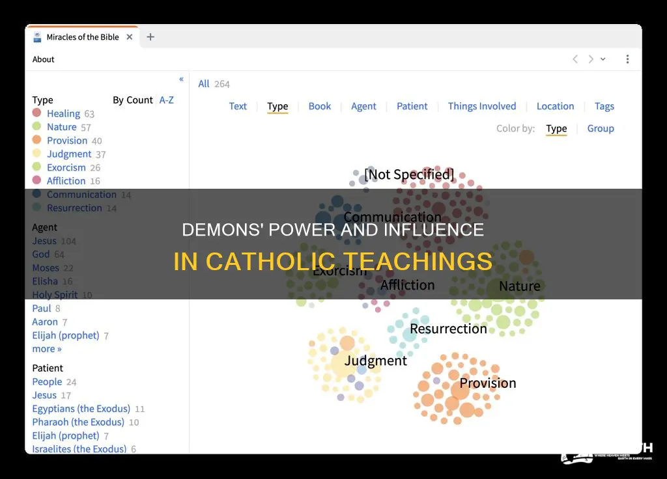The width and height of the screenshot is (667, 479).
Task: Expand more agents list
Action: [x=47, y=349]
